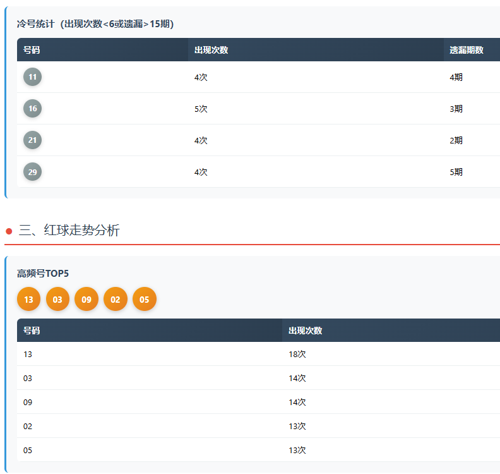Select the gray number 21 ball
Image resolution: width=500 pixels, height=474 pixels.
pyautogui.click(x=32, y=140)
